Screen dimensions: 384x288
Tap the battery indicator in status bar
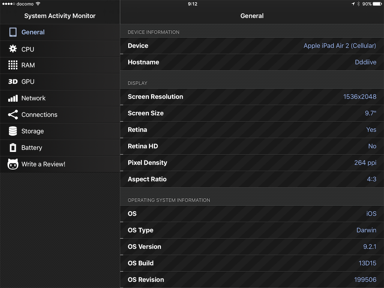(x=377, y=4)
